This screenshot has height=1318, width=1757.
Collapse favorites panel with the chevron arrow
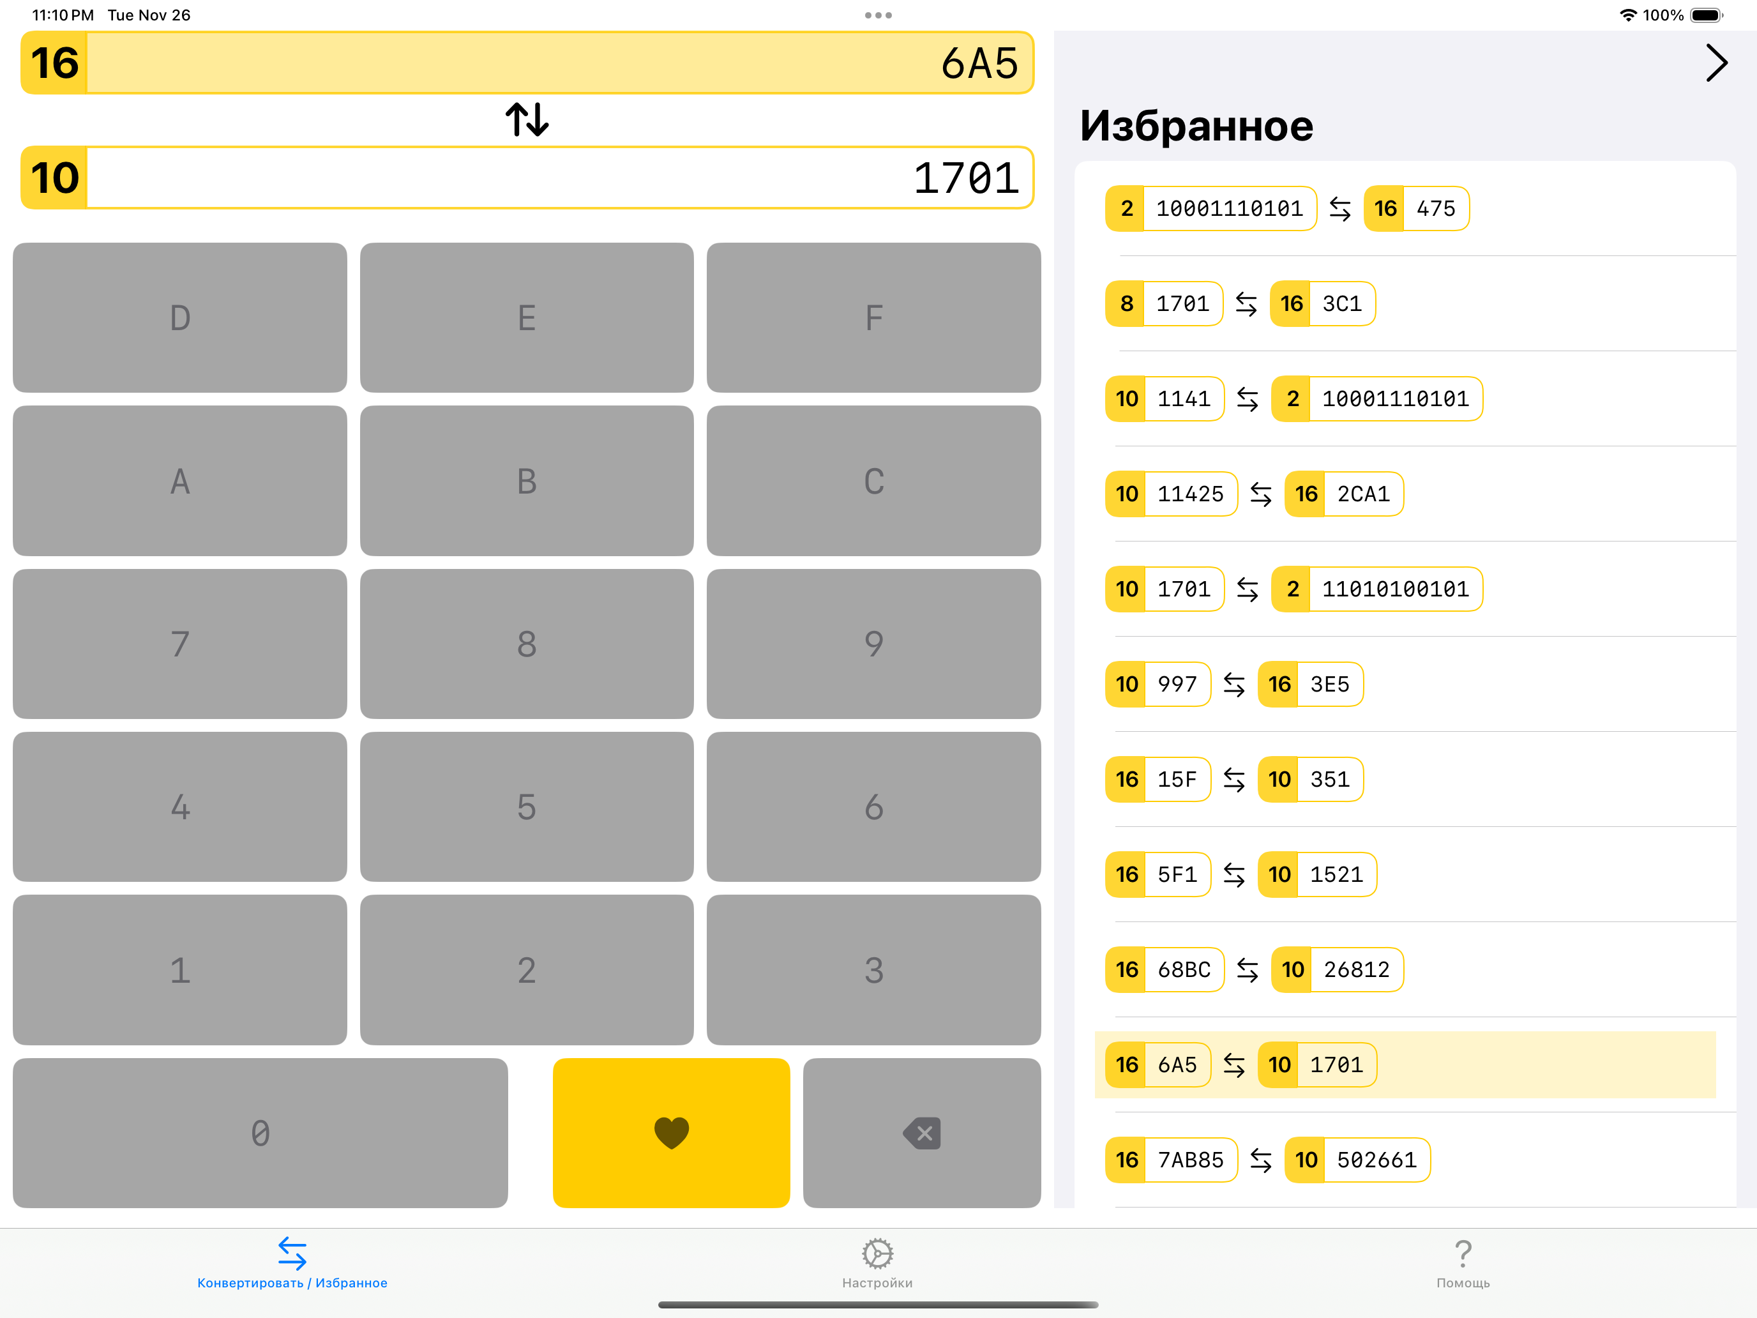click(x=1716, y=63)
